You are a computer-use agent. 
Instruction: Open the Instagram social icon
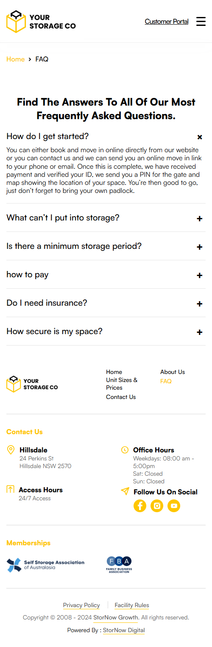(x=157, y=506)
